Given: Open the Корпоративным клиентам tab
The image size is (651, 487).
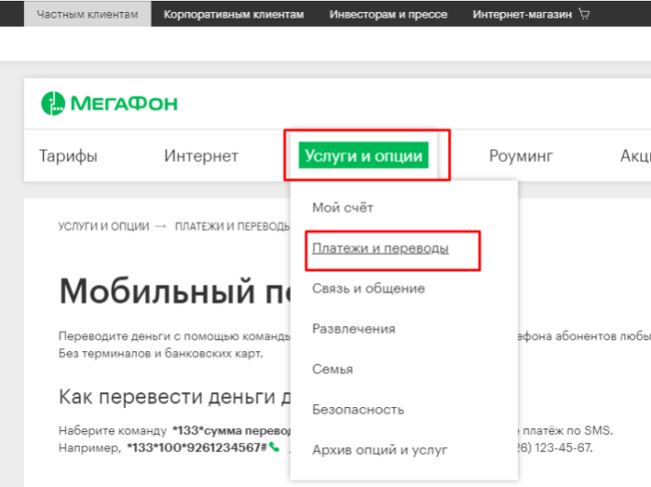Looking at the screenshot, I should pyautogui.click(x=234, y=14).
